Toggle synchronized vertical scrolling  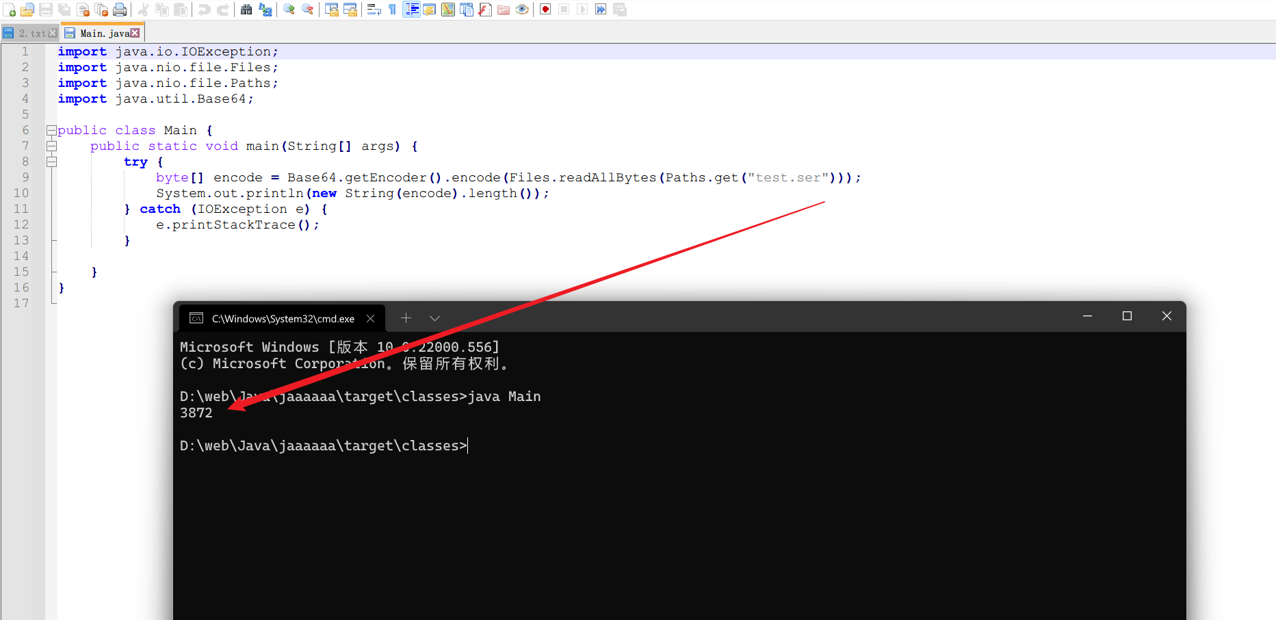tap(332, 10)
